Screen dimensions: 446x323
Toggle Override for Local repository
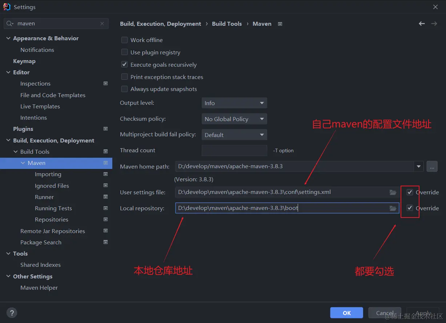410,208
